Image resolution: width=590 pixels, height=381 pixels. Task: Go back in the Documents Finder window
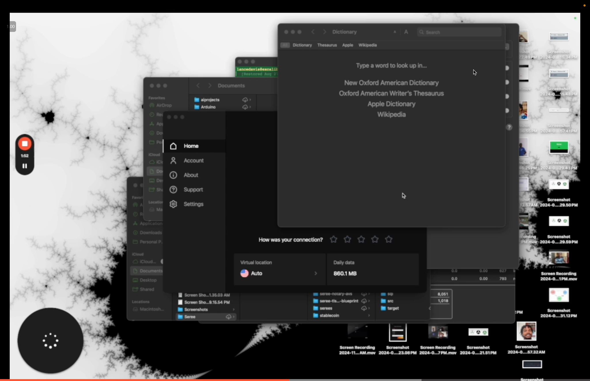[198, 86]
